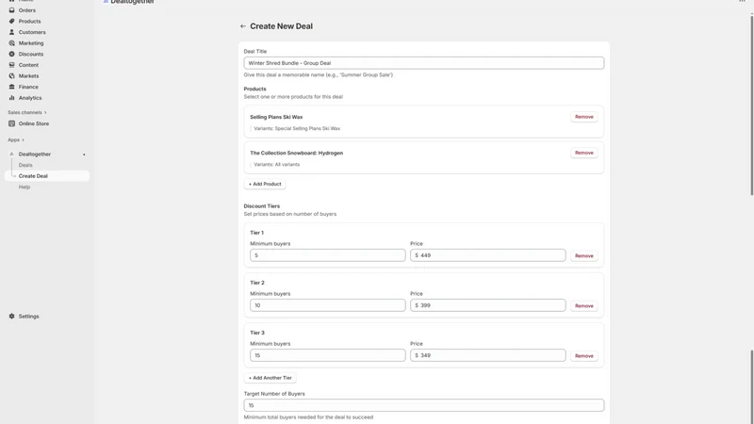The height and width of the screenshot is (424, 754).
Task: Open Settings in the sidebar
Action: pyautogui.click(x=29, y=317)
